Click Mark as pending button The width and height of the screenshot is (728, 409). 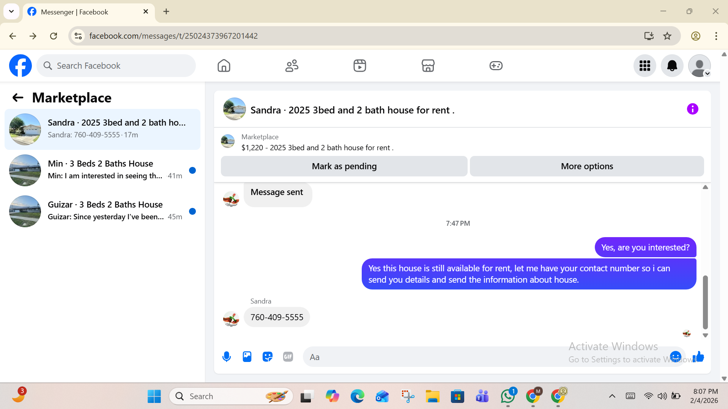(344, 166)
